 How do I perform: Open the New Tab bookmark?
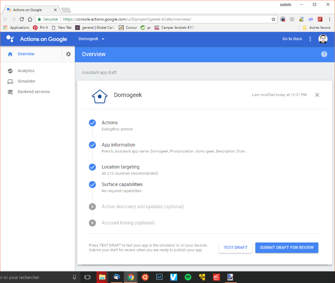(62, 28)
